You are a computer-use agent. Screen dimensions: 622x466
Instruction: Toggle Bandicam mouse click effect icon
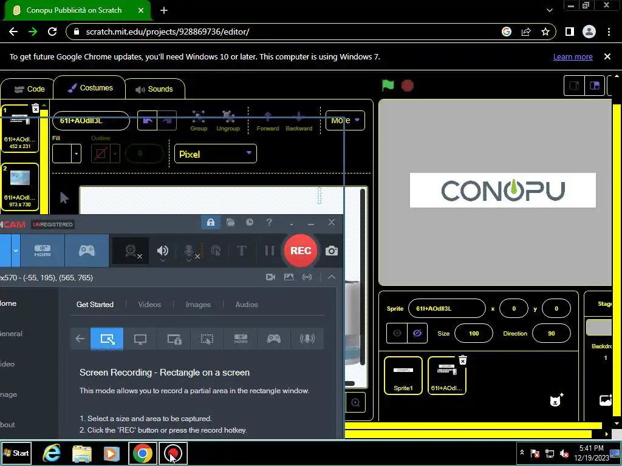coord(216,251)
